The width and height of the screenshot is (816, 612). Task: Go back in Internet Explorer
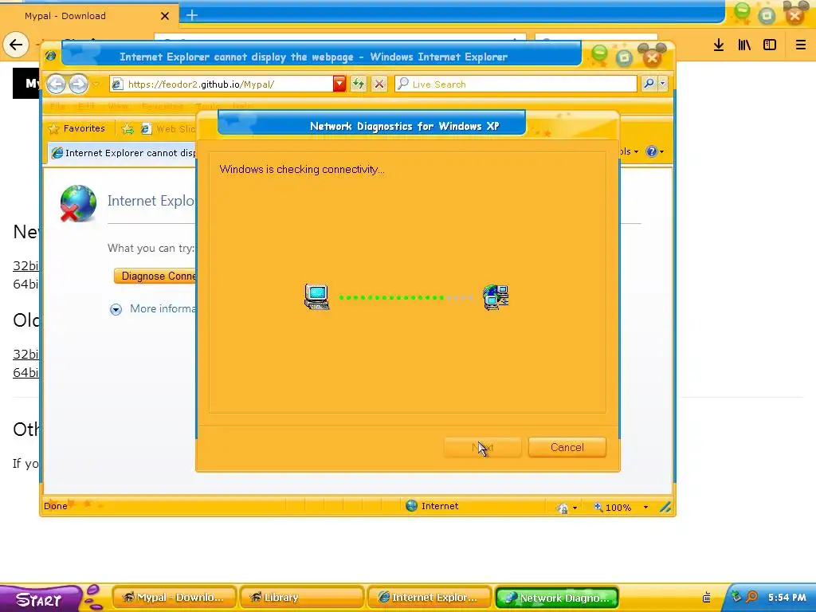point(57,84)
